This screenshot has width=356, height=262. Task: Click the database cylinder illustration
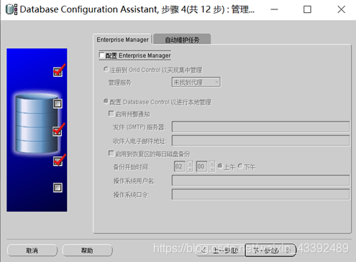(x=37, y=124)
